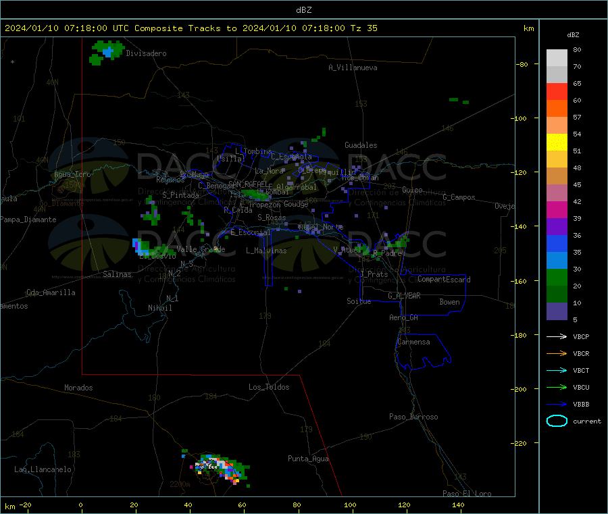Viewport: 608px width, 514px height.
Task: Click the 'Salinas' place label
Action: click(x=117, y=274)
